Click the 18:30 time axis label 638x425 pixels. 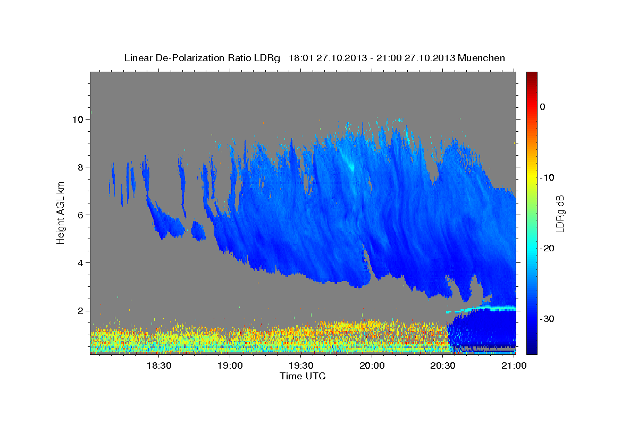[x=158, y=365]
